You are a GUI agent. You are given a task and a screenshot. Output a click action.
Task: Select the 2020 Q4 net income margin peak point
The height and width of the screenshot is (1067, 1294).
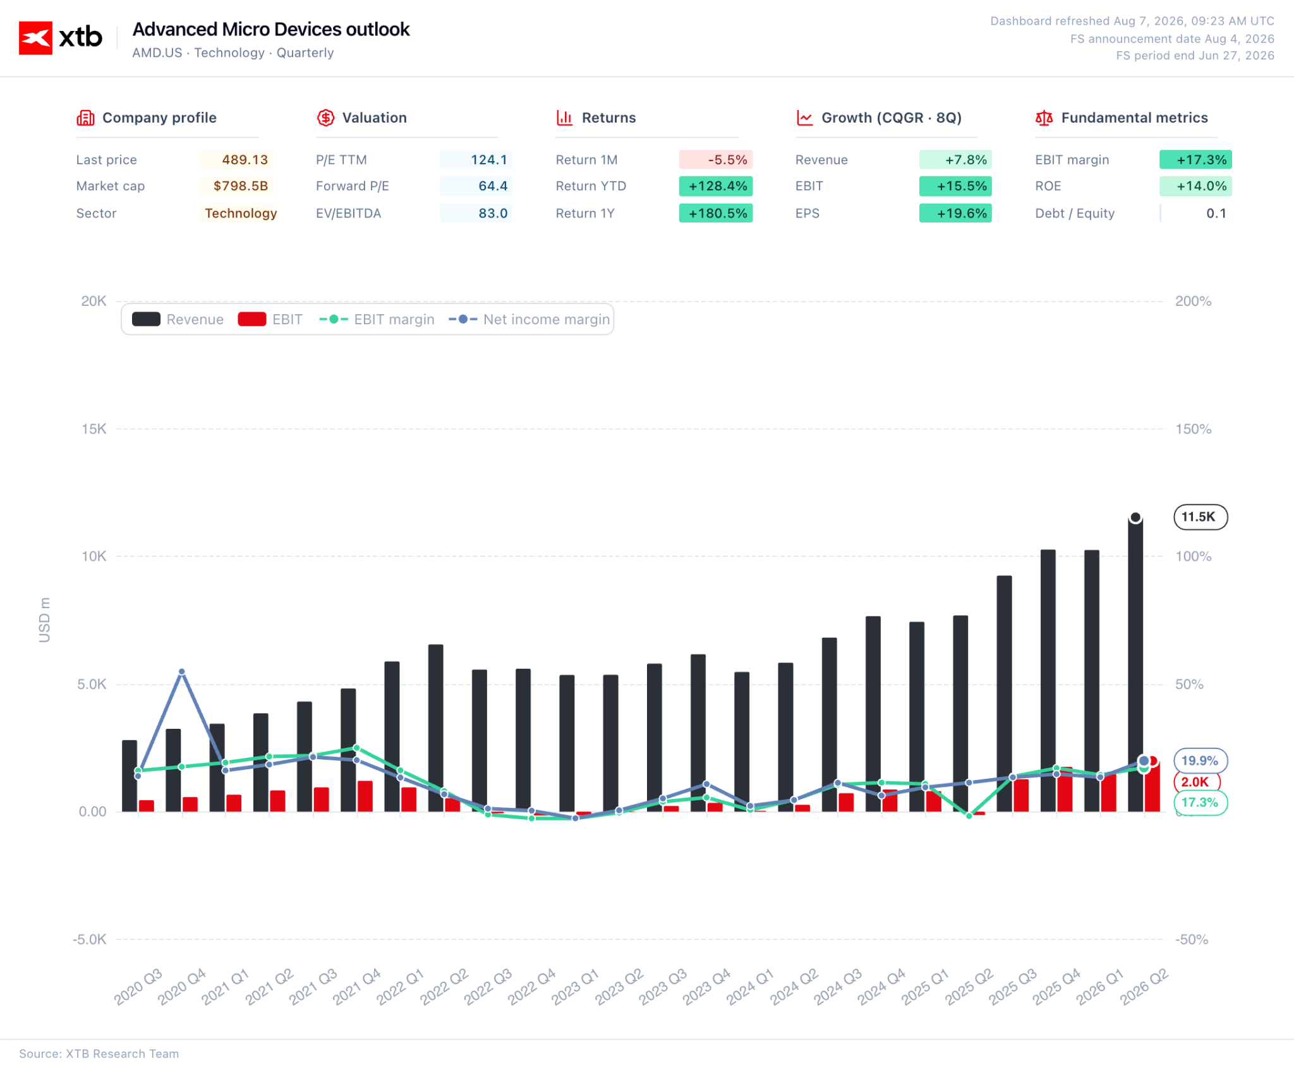(182, 672)
